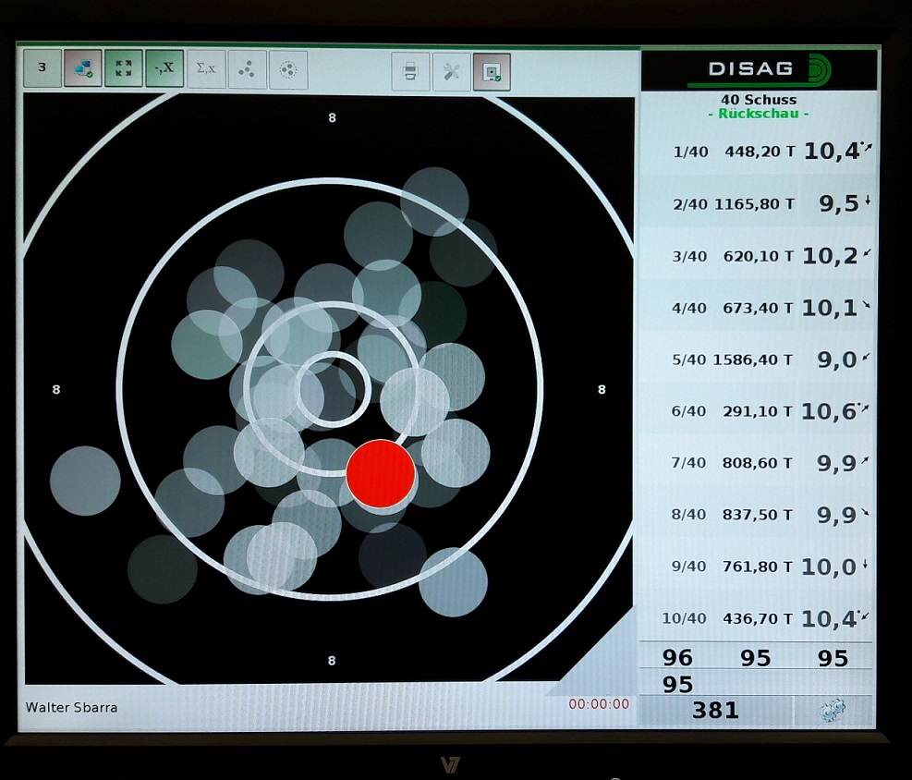912x780 pixels.
Task: Click the target display icon with checkmark
Action: coord(492,71)
